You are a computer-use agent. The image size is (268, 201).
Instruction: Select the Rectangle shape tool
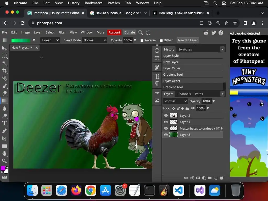(4, 146)
